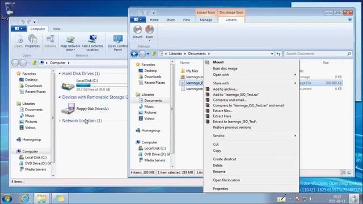
Task: Open the address bar history dropdown
Action: [272, 54]
